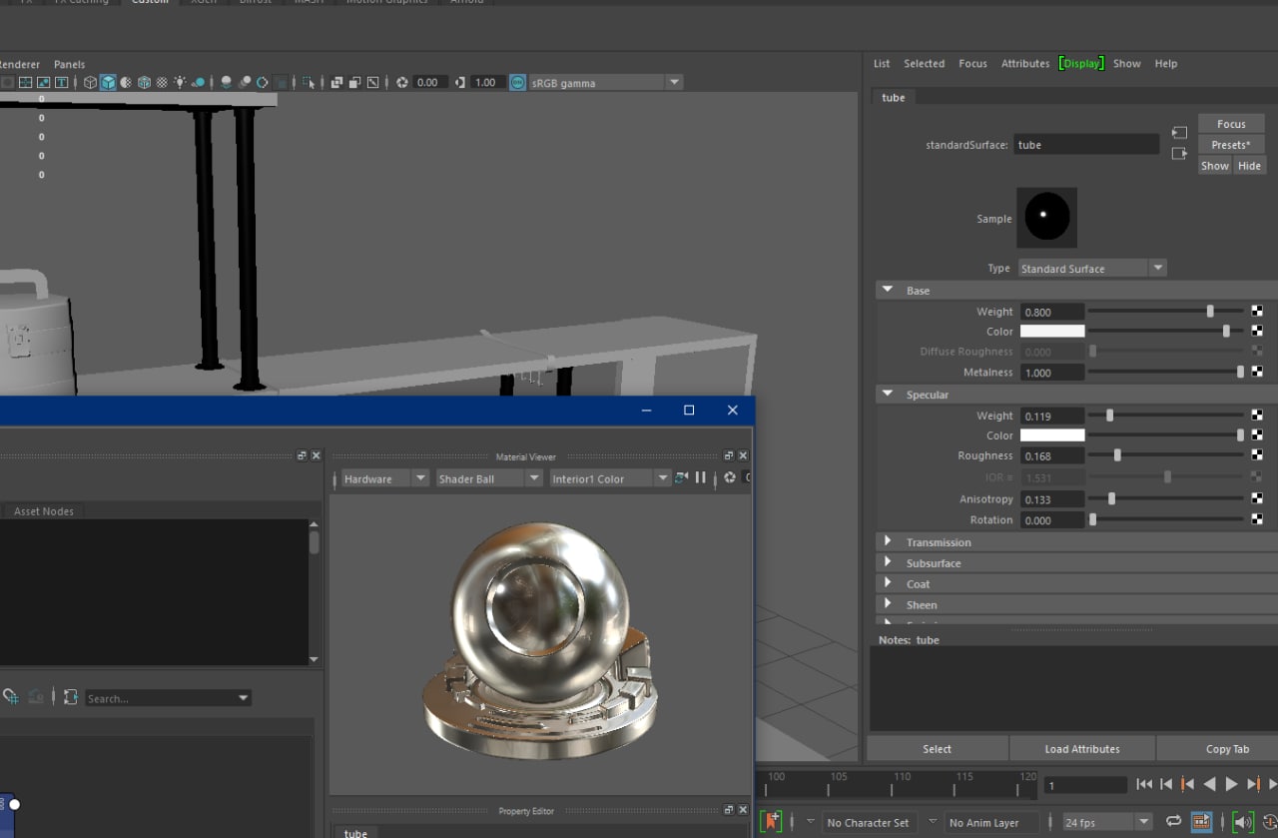Expand the Transmission section
This screenshot has height=838, width=1278.
point(888,541)
